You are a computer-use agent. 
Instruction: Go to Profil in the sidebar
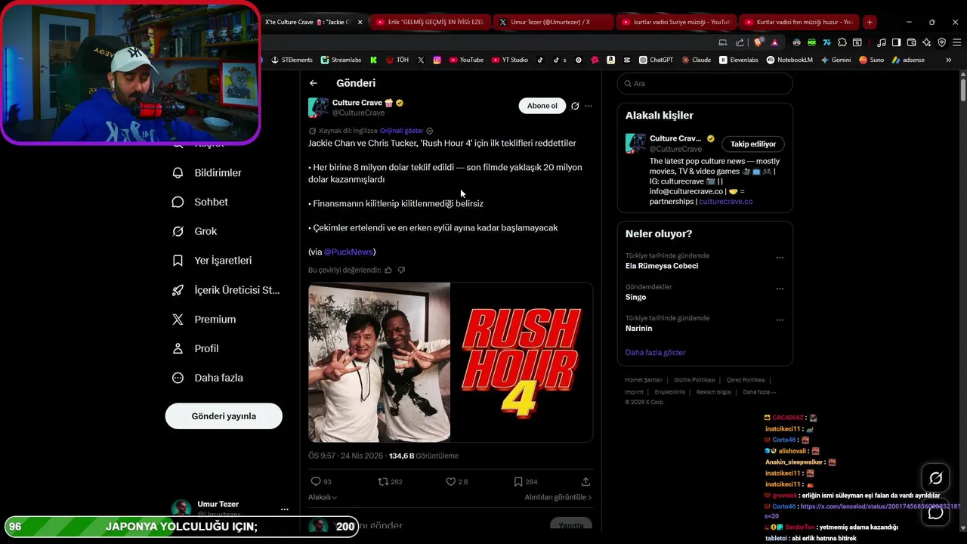(x=196, y=348)
